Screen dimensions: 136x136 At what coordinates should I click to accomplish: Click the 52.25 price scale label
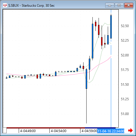tap(125, 40)
